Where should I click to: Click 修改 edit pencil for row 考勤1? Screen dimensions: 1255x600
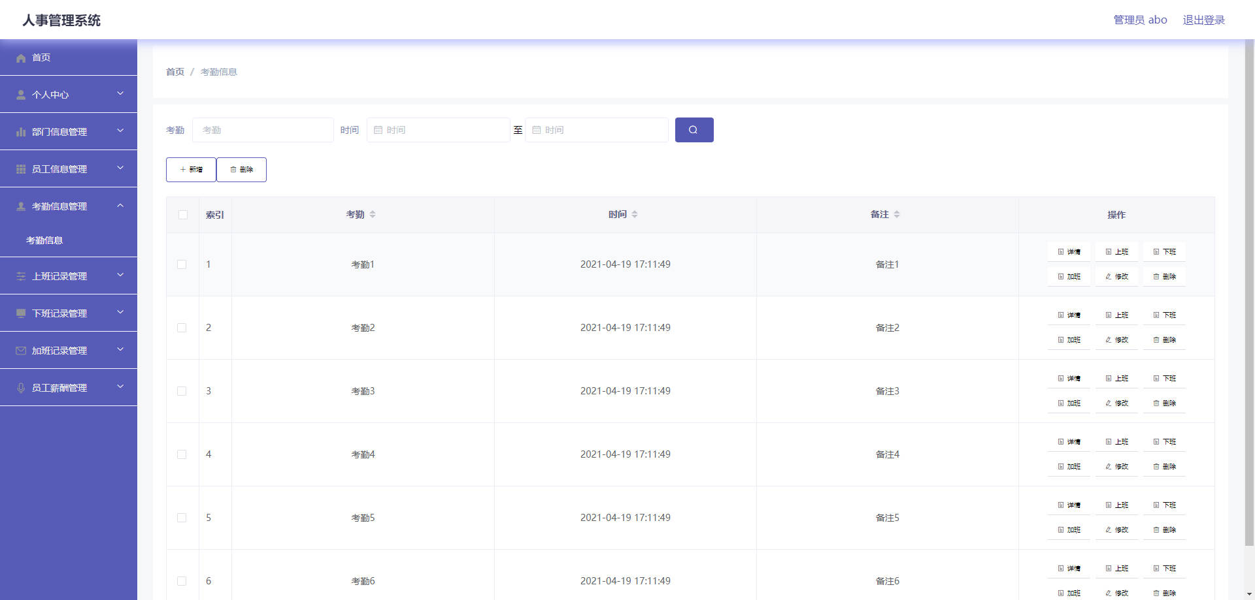coord(1116,276)
